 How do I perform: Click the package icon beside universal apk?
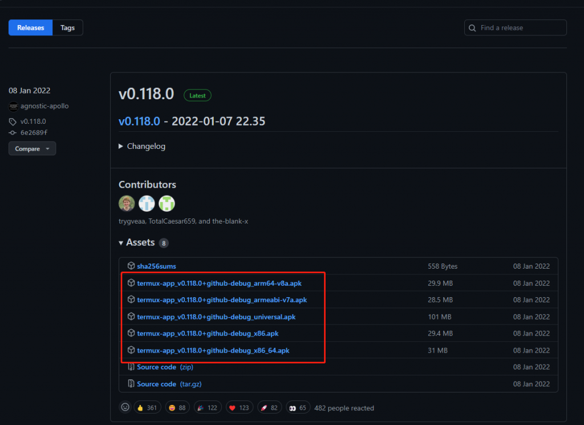pos(131,316)
